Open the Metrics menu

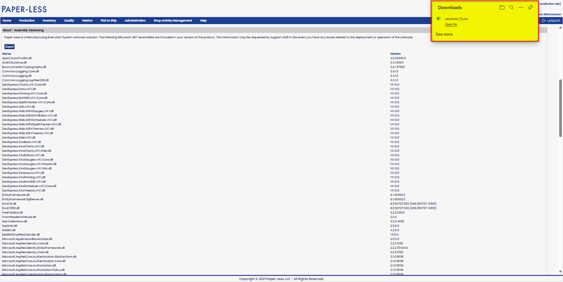pyautogui.click(x=87, y=21)
